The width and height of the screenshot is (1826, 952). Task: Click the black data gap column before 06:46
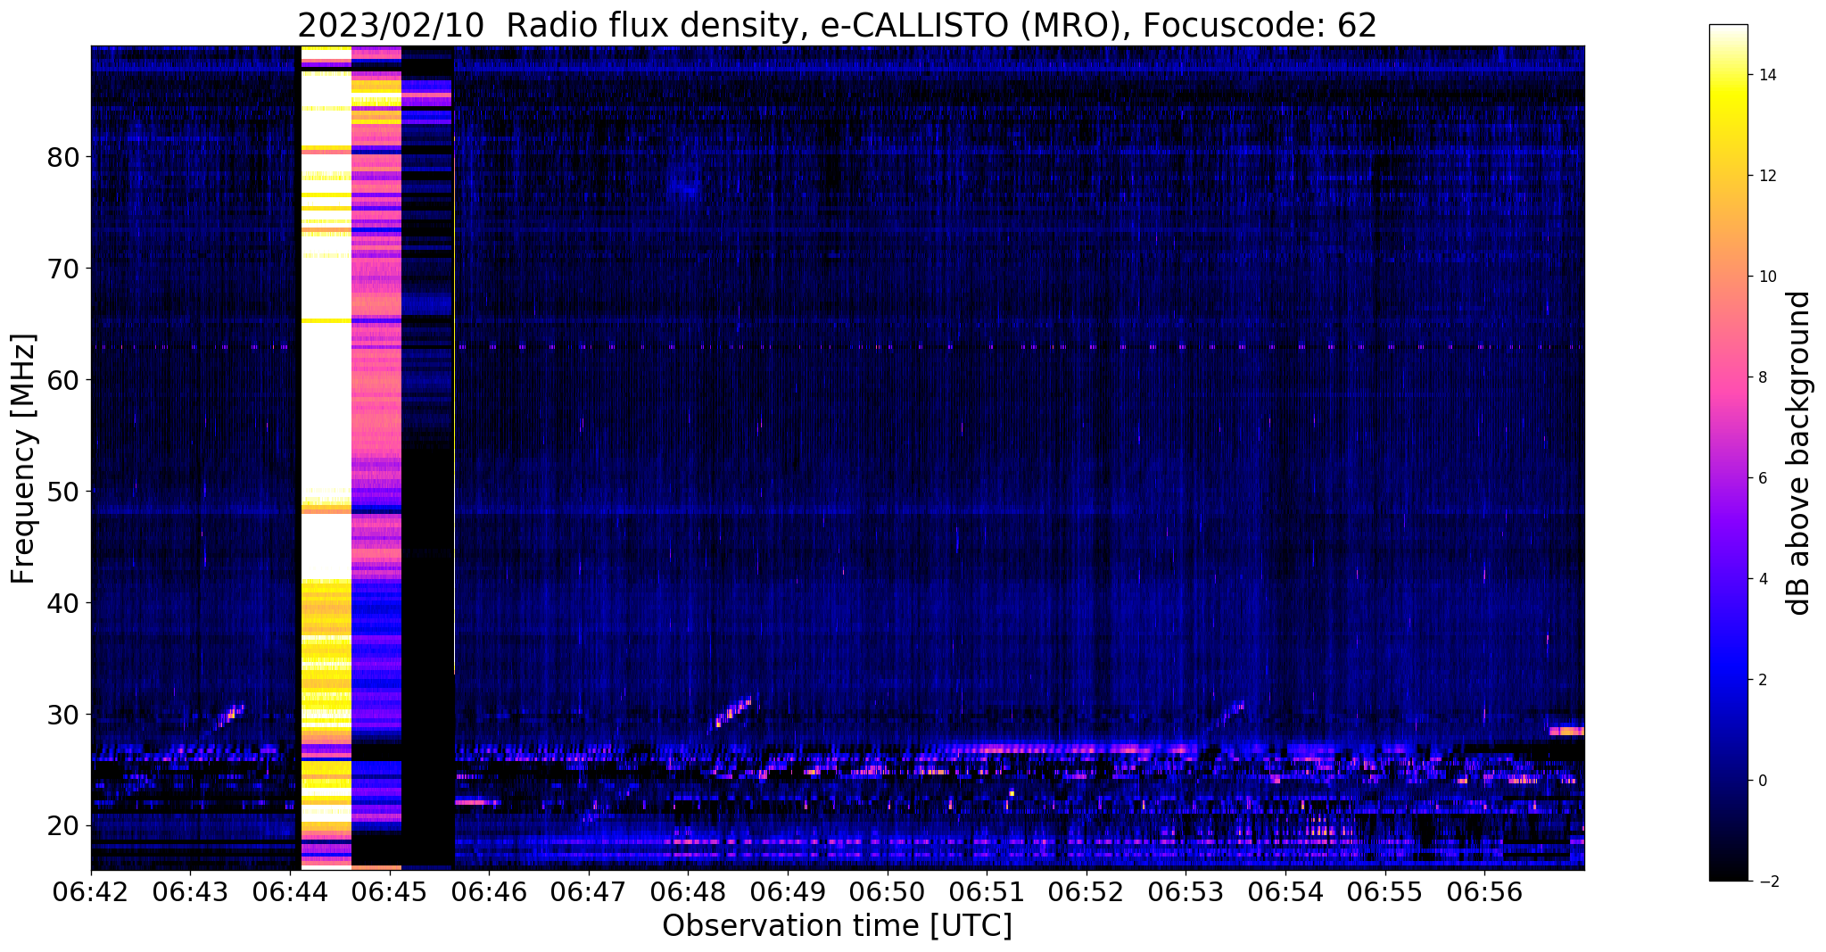point(428,457)
